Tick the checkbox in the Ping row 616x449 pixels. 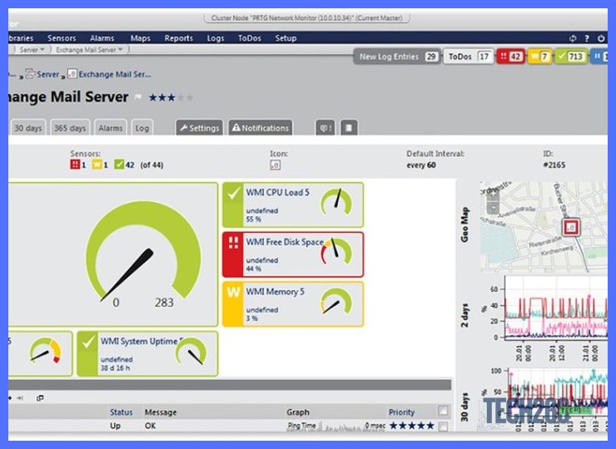click(443, 427)
